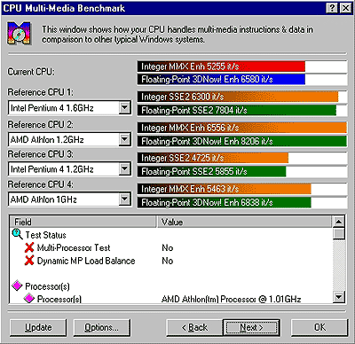The height and width of the screenshot is (344, 355).
Task: Open the Reference CPU 1 dropdown arrow
Action: 125,108
